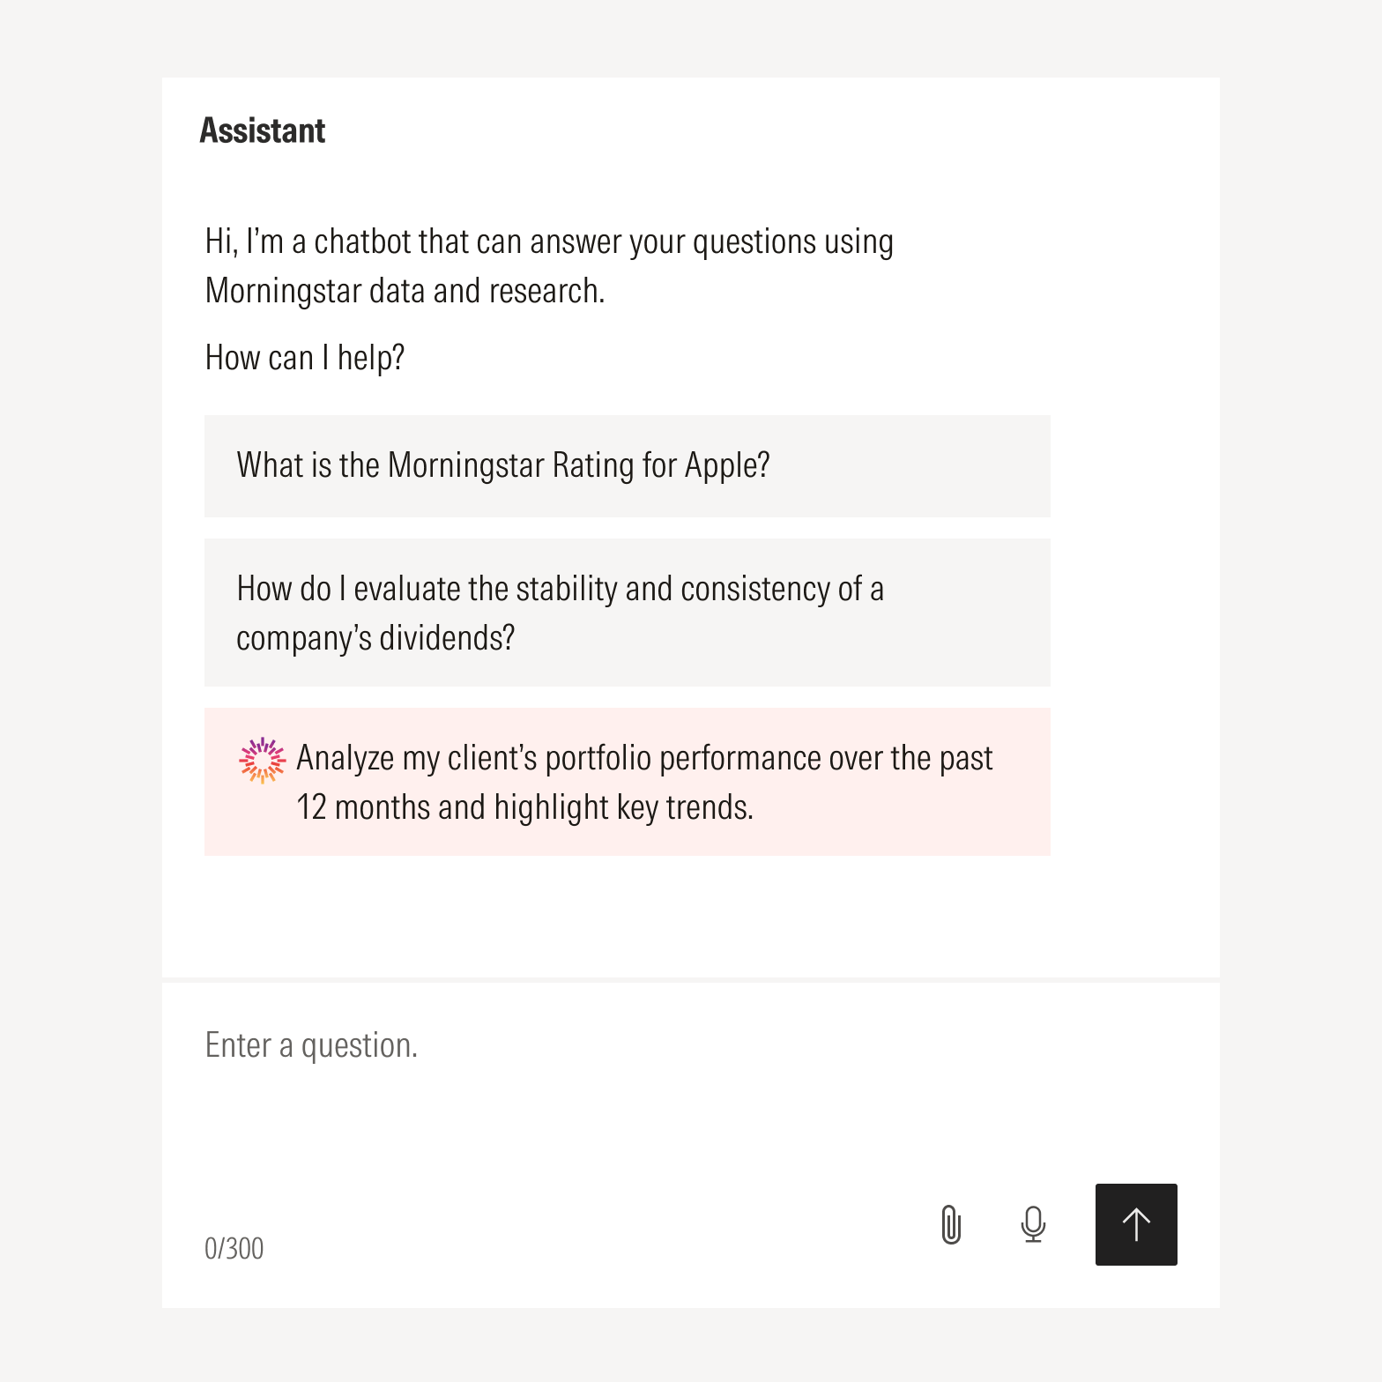Click the How can I help greeting text
This screenshot has height=1382, width=1382.
click(304, 356)
